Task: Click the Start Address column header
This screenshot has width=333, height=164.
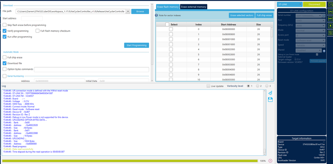Action: click(228, 25)
